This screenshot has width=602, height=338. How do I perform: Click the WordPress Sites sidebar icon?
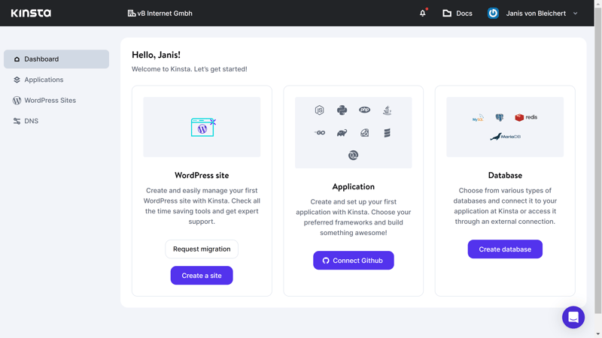point(17,101)
